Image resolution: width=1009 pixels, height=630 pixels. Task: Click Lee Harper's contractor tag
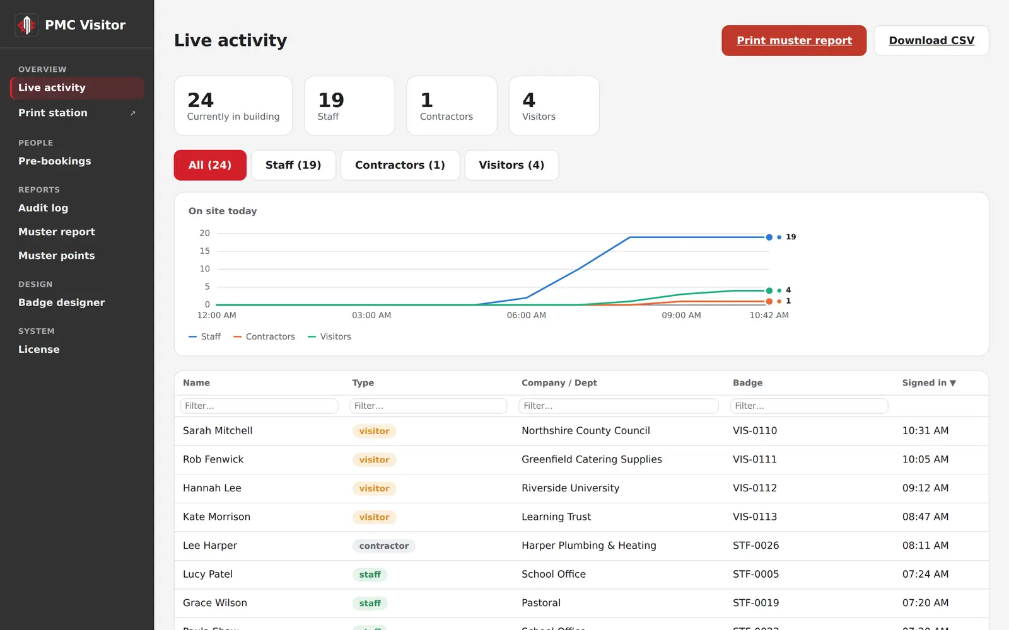[x=384, y=546]
